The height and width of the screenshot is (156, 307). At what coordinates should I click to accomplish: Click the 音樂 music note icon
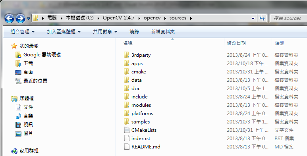[18, 116]
